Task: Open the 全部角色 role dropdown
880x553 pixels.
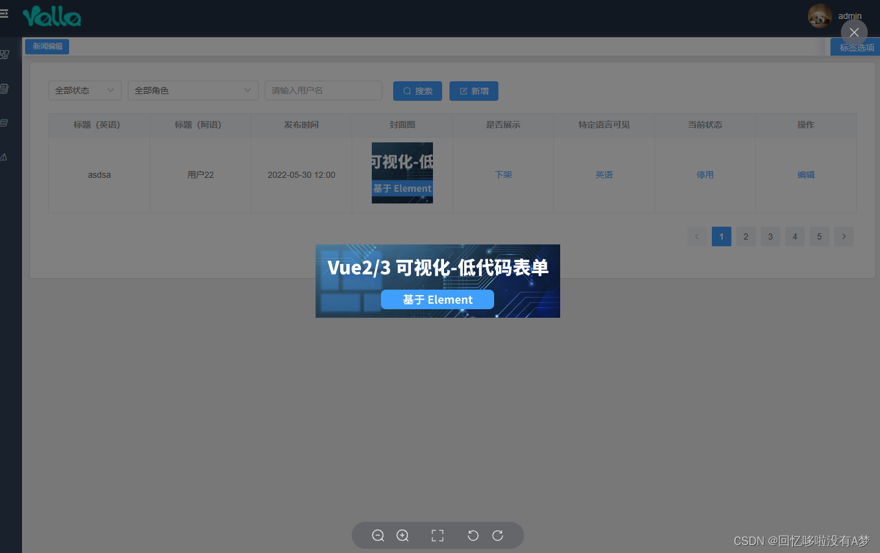Action: [x=193, y=90]
